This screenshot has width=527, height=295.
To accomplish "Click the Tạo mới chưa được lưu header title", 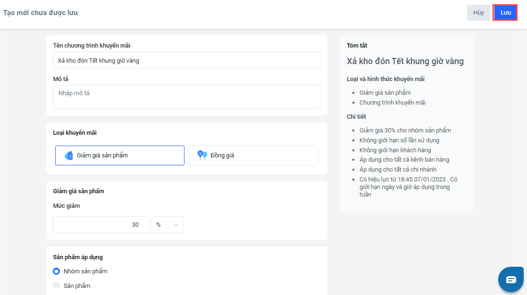I will click(x=41, y=13).
